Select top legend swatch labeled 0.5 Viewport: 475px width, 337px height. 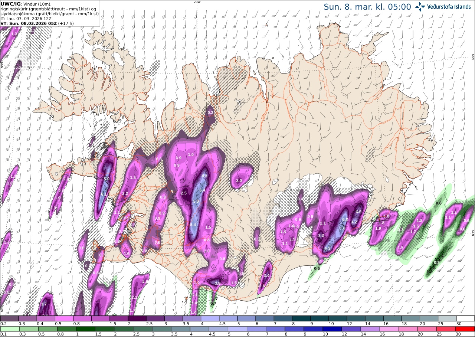(x=64, y=318)
